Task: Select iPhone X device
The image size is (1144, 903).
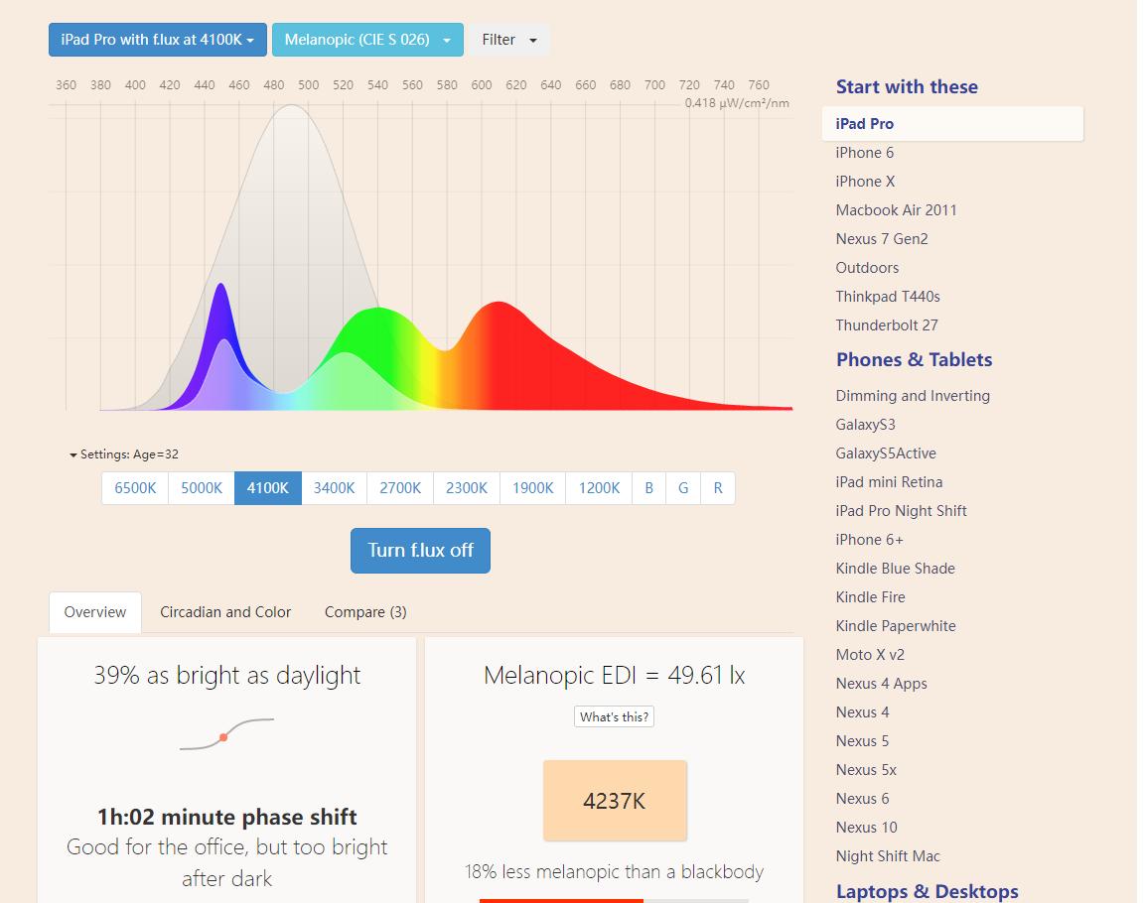Action: click(x=865, y=182)
